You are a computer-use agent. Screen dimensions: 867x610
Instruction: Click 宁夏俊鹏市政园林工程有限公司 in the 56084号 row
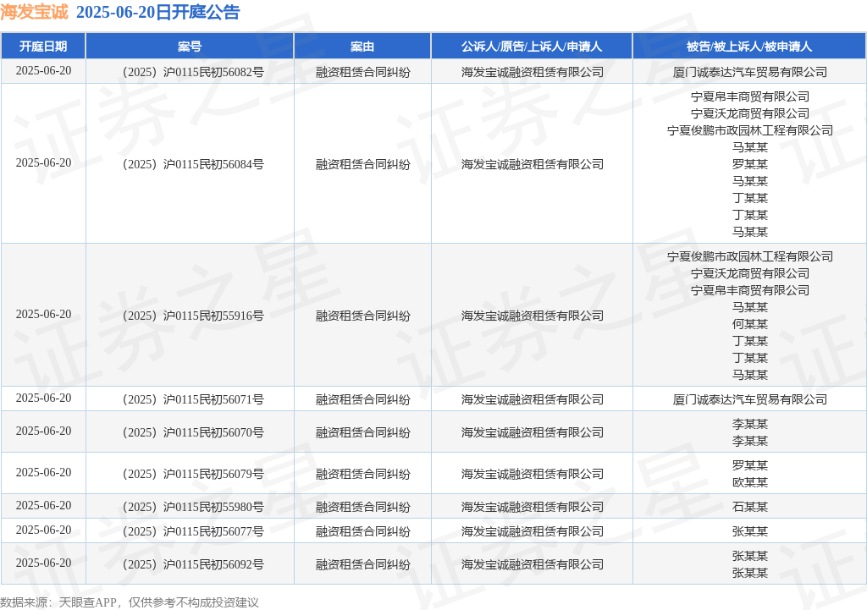tap(750, 130)
